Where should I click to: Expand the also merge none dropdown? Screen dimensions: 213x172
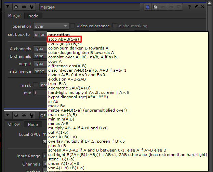[x=39, y=71]
